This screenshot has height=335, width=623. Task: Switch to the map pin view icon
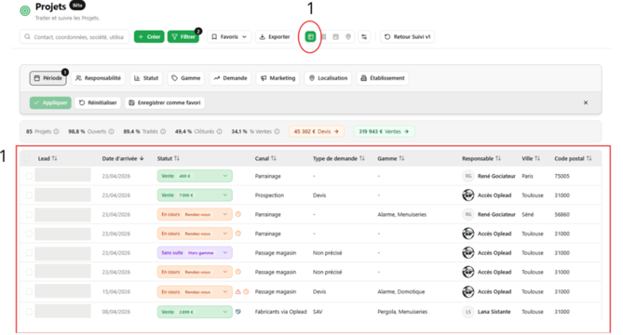tap(348, 37)
